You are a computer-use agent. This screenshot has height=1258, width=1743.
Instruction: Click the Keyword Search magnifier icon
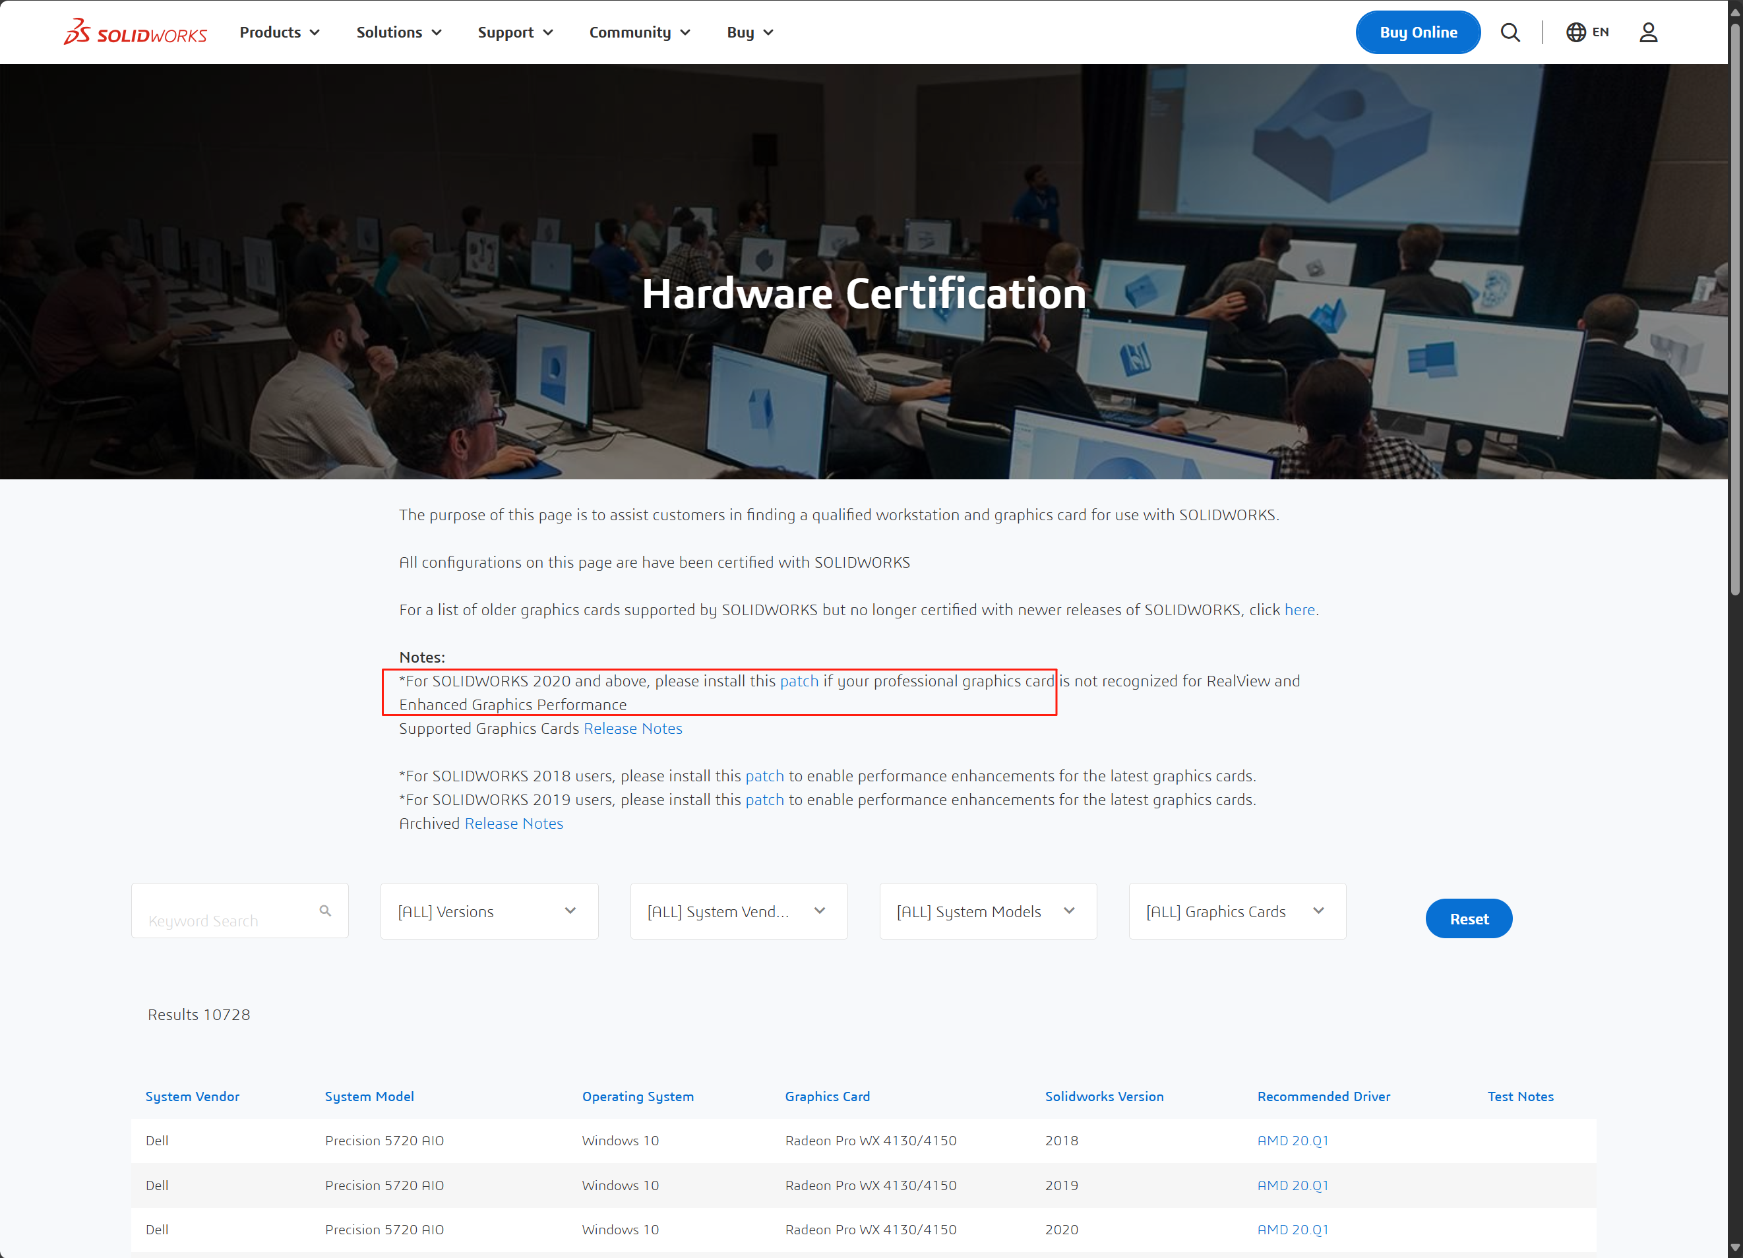[325, 911]
